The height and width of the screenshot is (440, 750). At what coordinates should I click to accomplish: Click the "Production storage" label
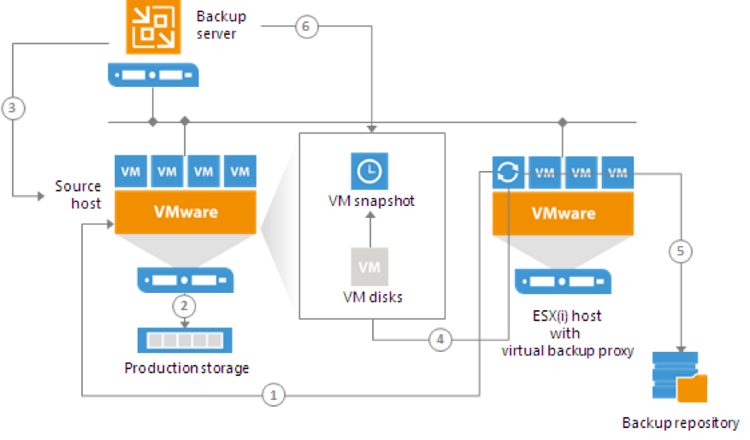(x=186, y=368)
